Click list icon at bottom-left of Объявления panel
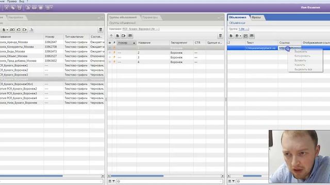Screen dimensions: 330x185 229,181
